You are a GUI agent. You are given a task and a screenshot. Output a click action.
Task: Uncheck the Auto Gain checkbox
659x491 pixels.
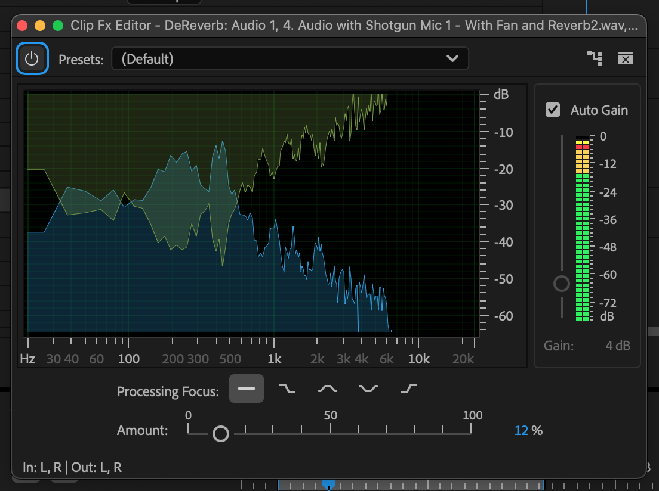[x=553, y=110]
